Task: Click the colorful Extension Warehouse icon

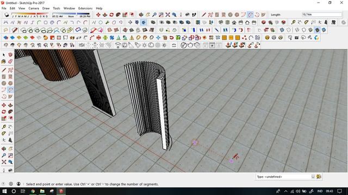Action: click(x=316, y=38)
